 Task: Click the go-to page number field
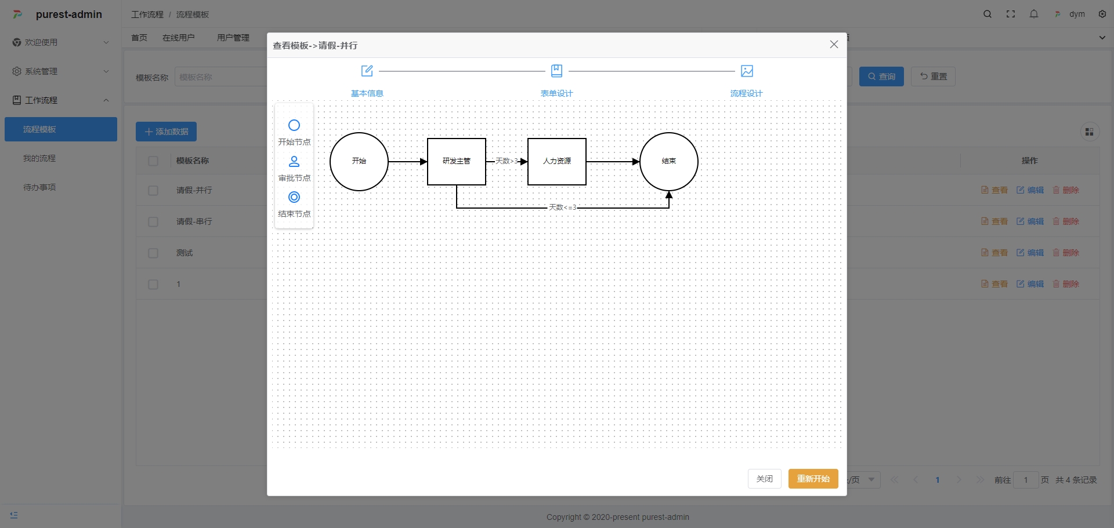pos(1026,480)
